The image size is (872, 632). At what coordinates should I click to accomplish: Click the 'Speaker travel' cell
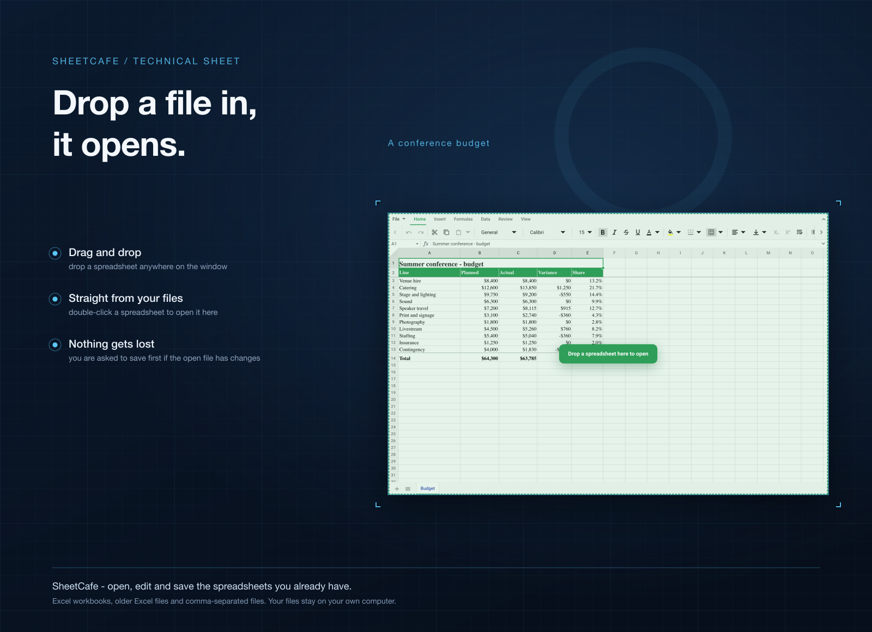(x=429, y=308)
